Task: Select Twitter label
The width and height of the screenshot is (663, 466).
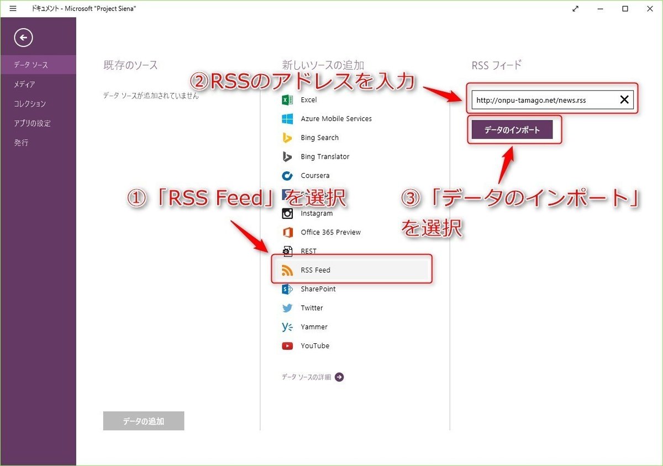Action: [312, 308]
